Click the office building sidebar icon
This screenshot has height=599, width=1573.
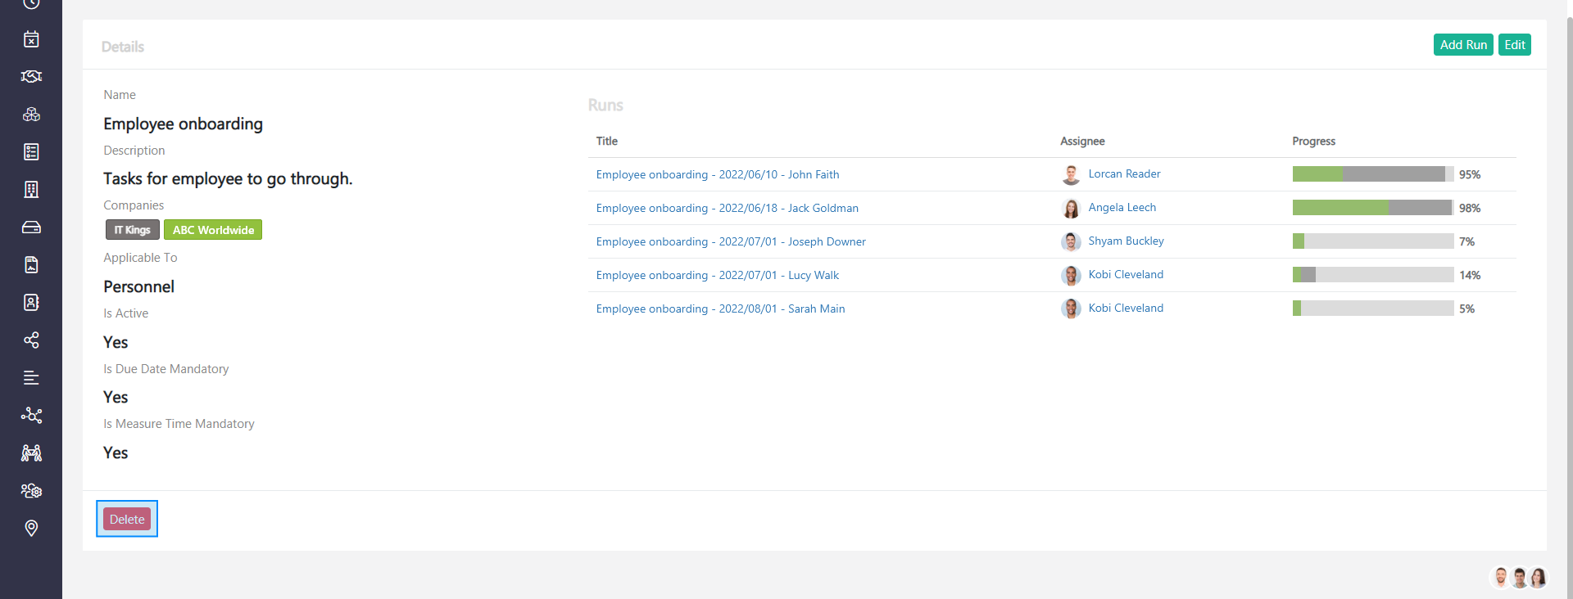tap(31, 190)
